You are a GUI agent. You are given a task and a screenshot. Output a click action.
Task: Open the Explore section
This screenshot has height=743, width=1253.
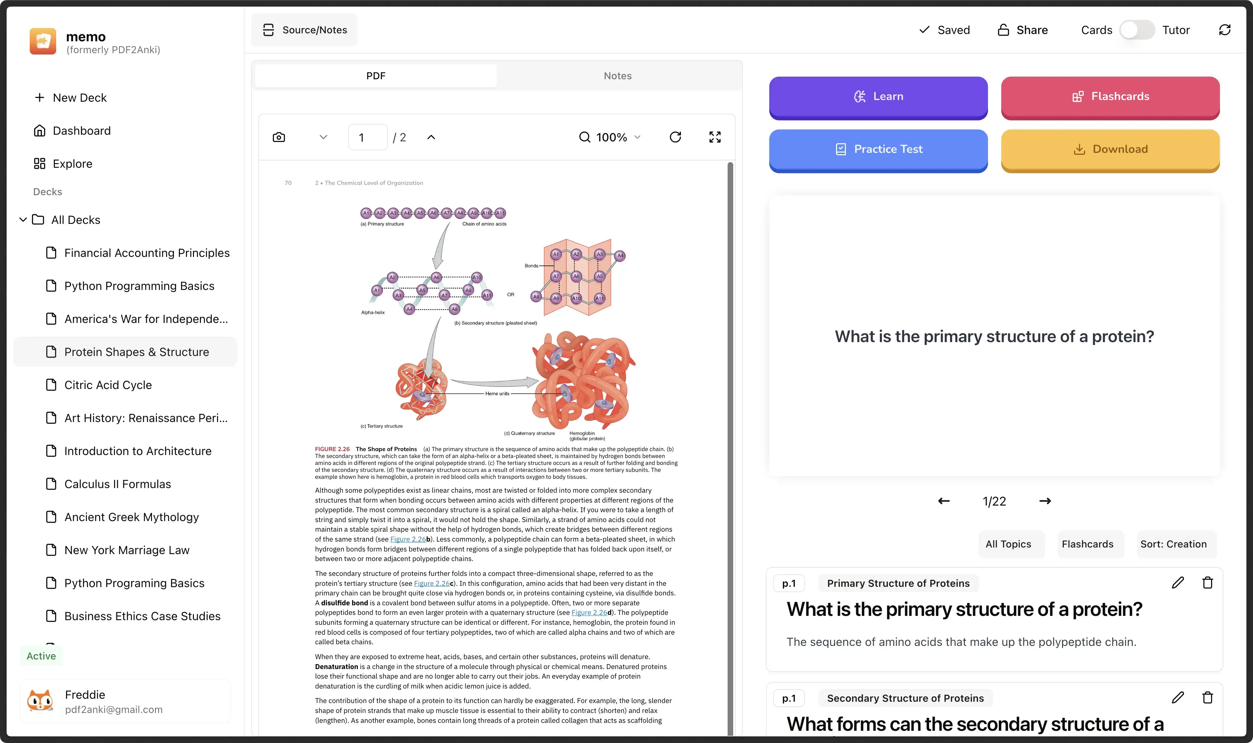click(72, 163)
